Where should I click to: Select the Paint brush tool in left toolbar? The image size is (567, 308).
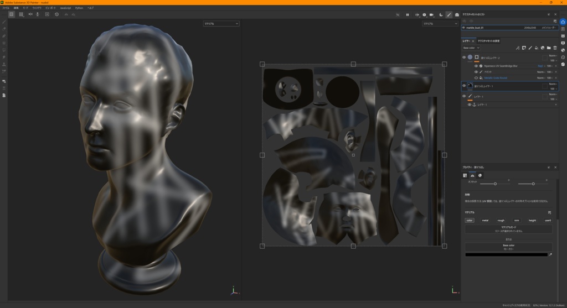point(4,22)
